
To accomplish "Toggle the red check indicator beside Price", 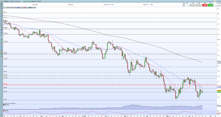I will tap(4, 7).
